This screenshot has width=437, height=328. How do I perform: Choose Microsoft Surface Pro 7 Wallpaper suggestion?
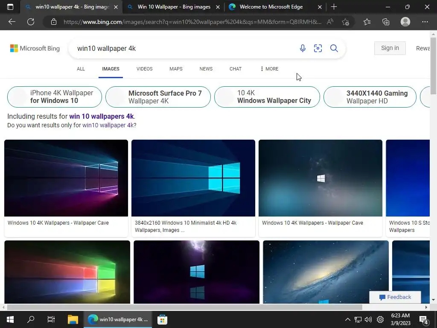click(158, 97)
